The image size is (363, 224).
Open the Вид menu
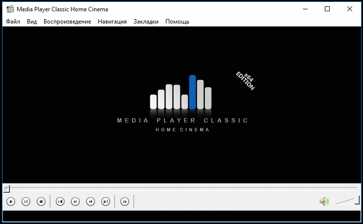32,22
